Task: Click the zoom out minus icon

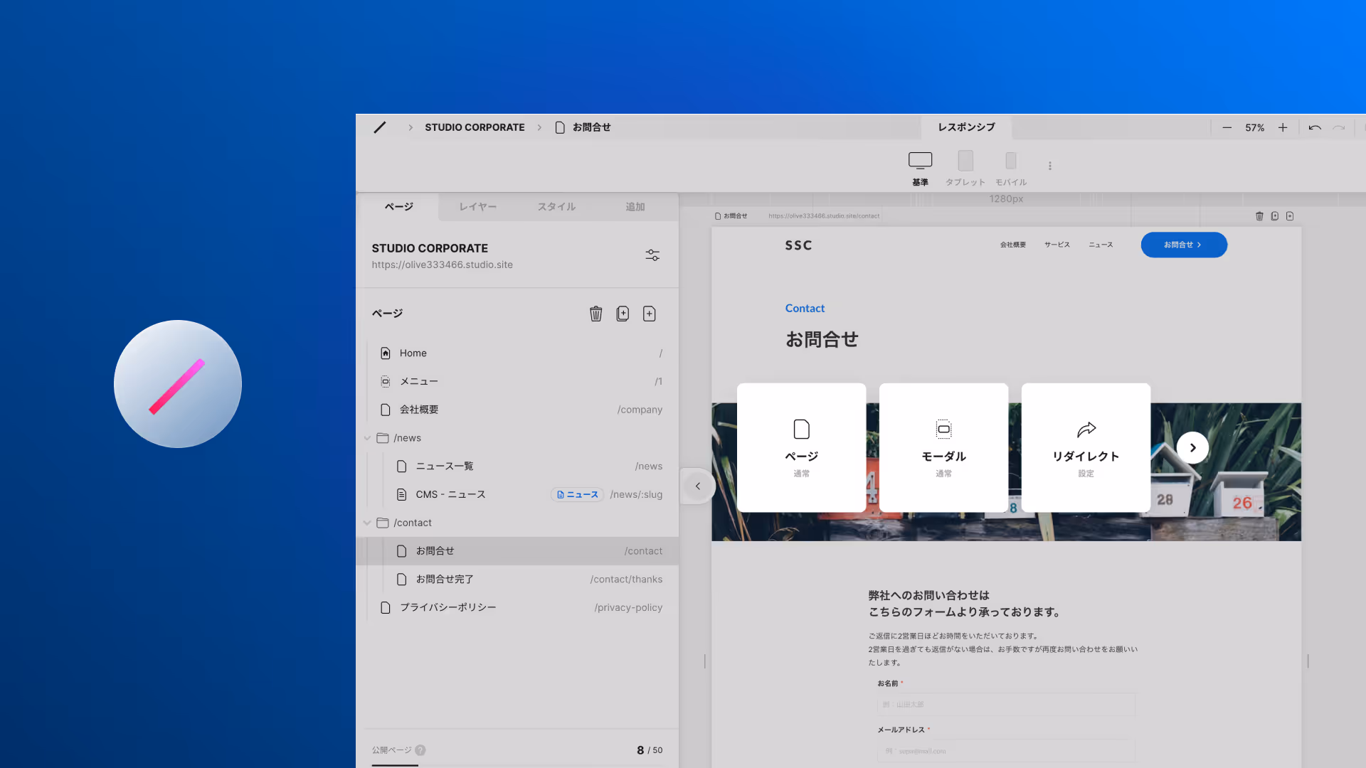Action: pos(1227,128)
